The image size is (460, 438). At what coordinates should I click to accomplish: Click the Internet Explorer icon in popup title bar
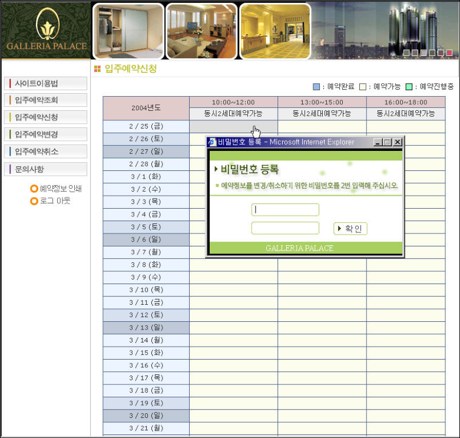[x=212, y=142]
